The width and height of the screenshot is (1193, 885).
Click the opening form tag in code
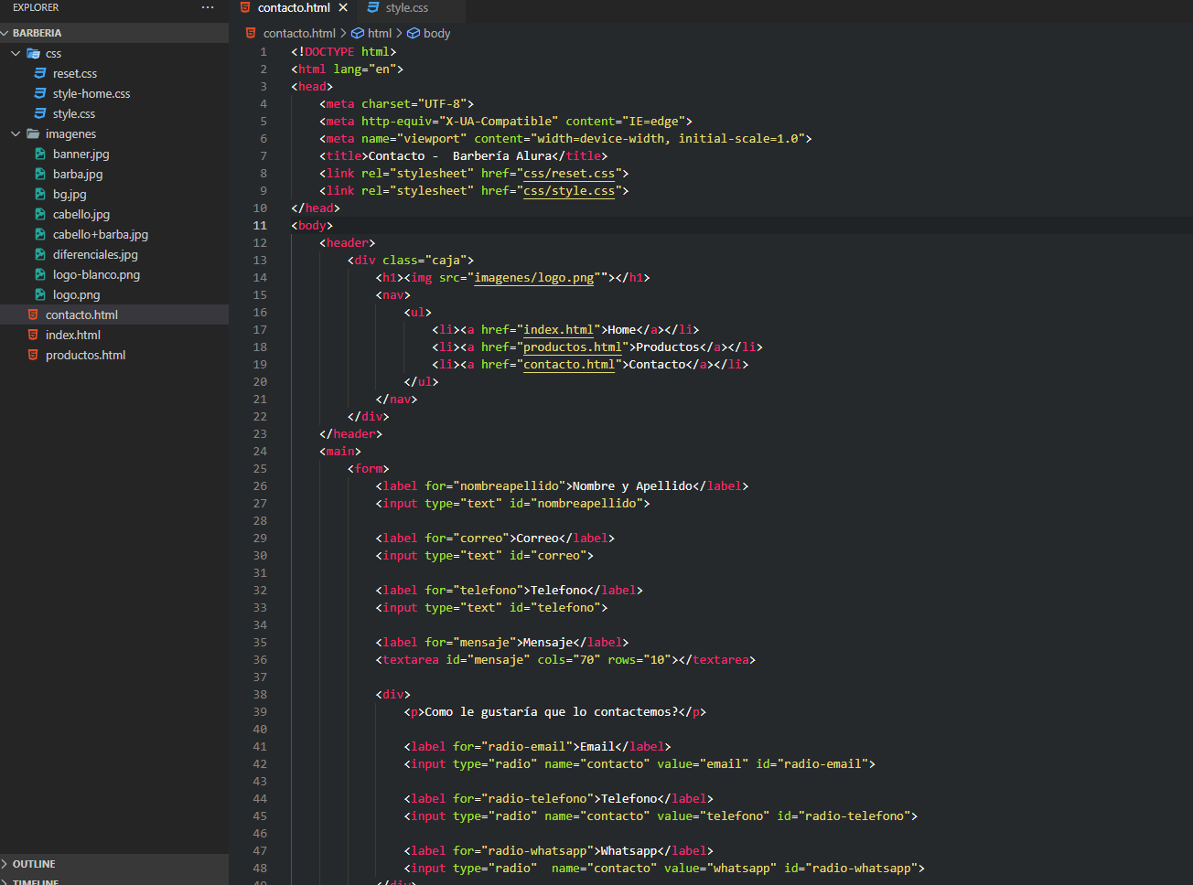[x=369, y=468]
